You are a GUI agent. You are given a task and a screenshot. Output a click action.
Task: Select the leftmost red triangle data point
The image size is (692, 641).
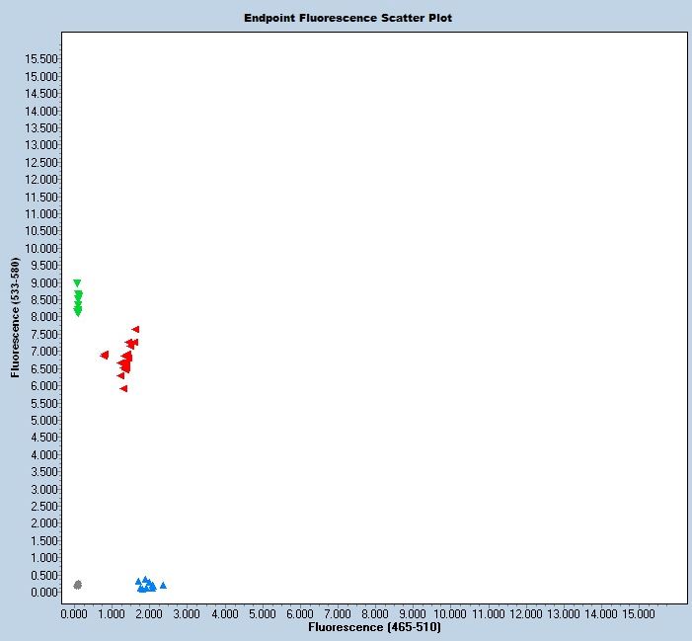click(104, 355)
